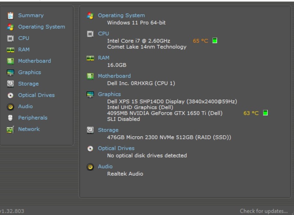Screen dimensions: 294x215
Task: Click the RAM stick icon in sidebar
Action: [11, 50]
